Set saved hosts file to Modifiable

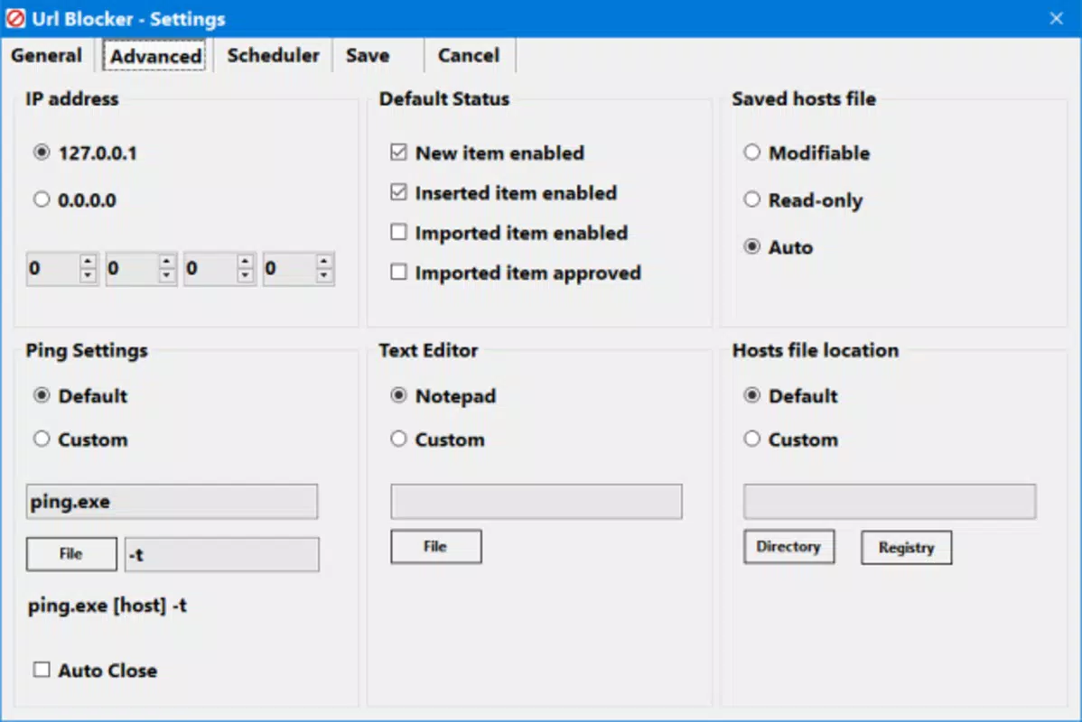coord(807,153)
